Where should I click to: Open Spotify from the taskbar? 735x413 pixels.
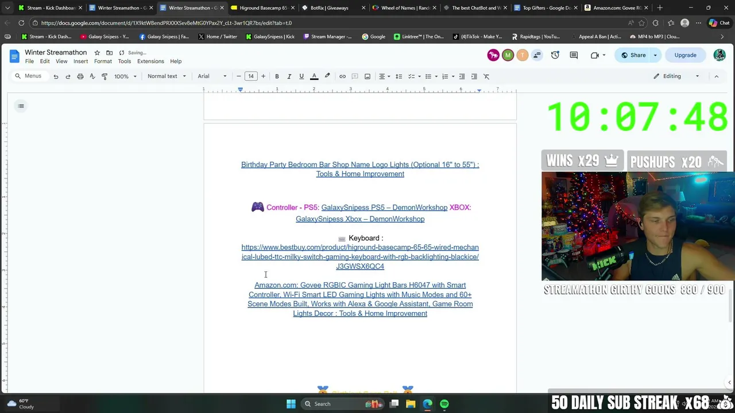[444, 404]
